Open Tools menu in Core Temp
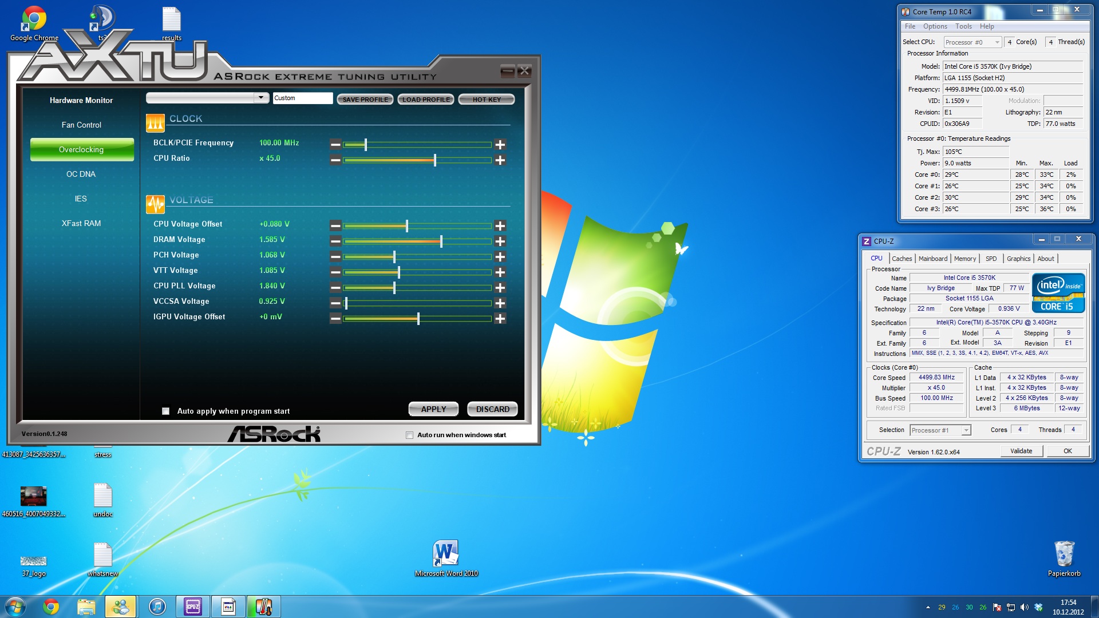The image size is (1099, 618). coord(963,26)
